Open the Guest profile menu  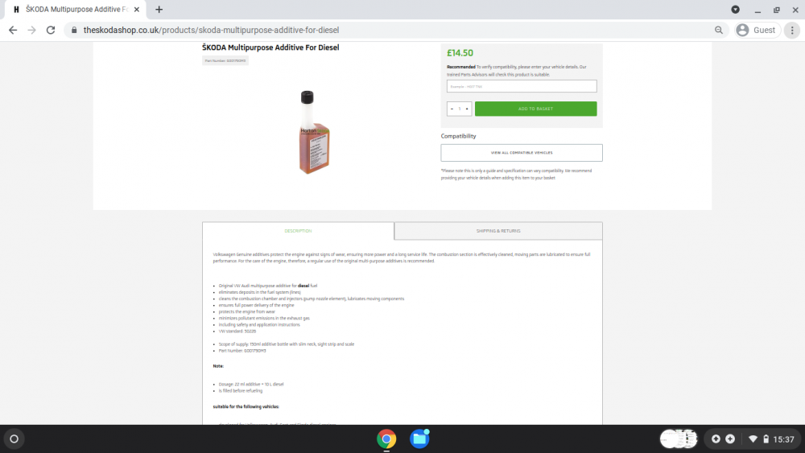coord(758,31)
